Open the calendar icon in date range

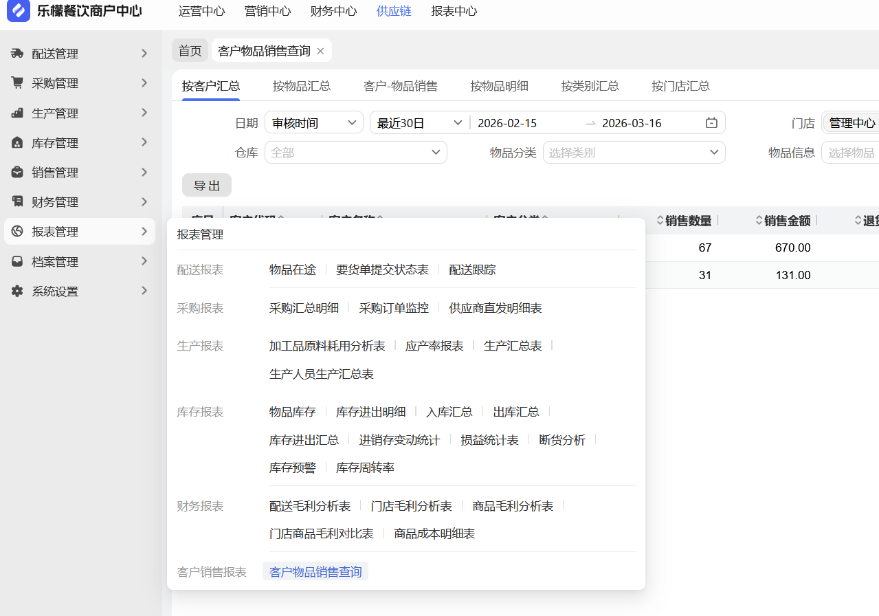711,123
